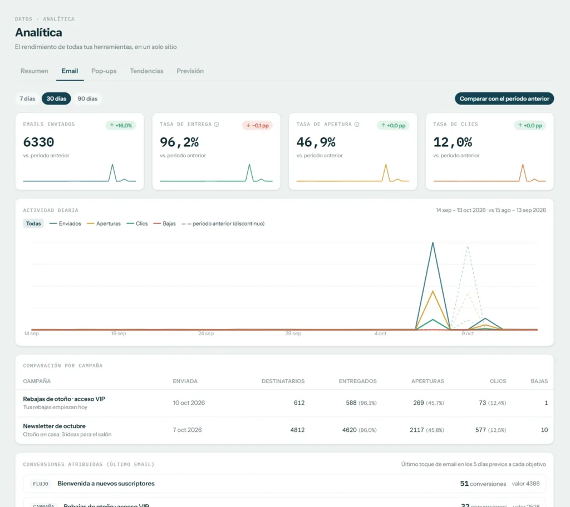Click the 14 sep axis label
Screen dimensions: 570x507
tap(31, 334)
